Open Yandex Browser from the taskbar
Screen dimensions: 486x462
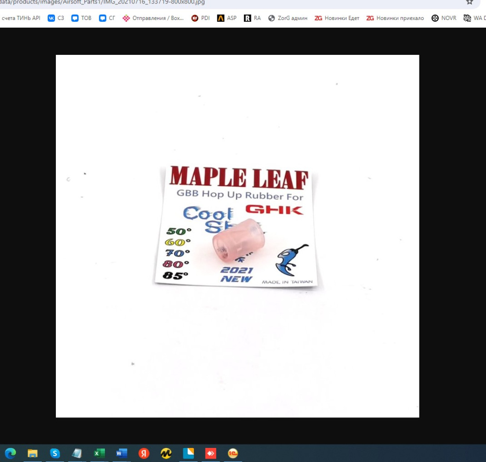(x=144, y=453)
